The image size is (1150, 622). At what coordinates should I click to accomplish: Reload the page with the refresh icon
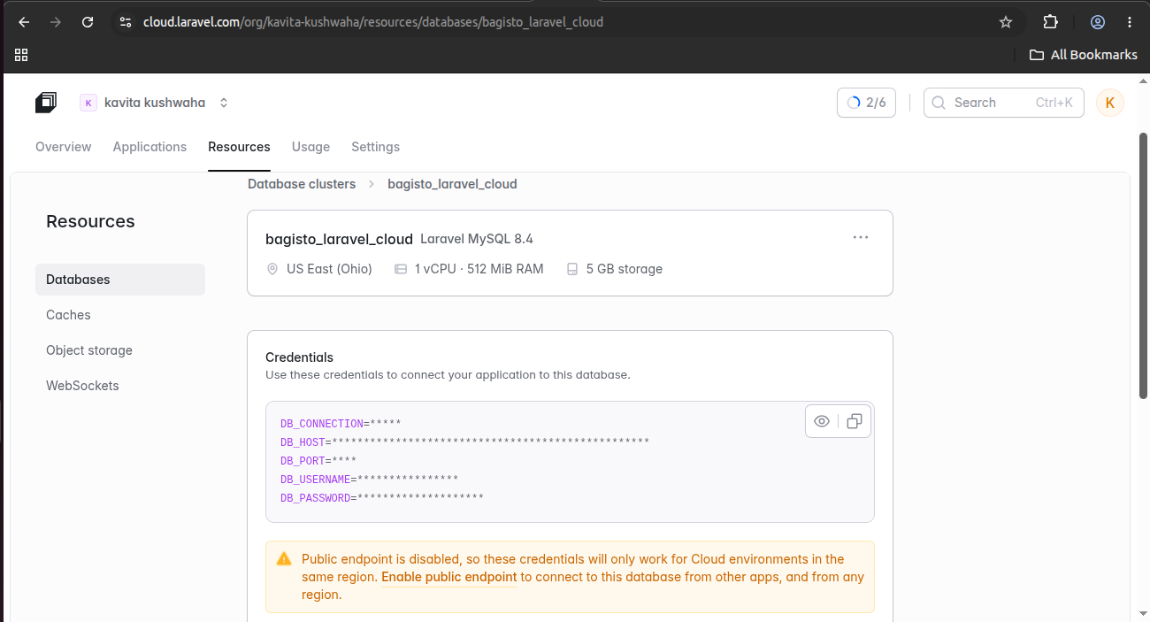(x=88, y=22)
